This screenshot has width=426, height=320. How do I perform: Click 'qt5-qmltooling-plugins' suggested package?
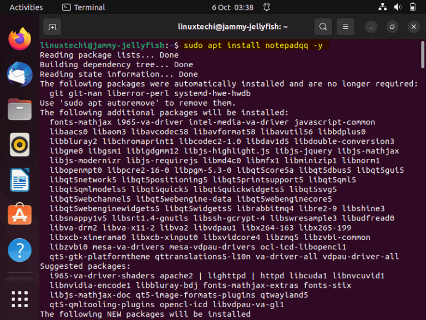[x=102, y=304]
